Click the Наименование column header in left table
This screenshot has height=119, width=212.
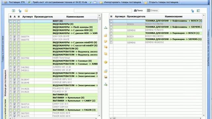75,17
